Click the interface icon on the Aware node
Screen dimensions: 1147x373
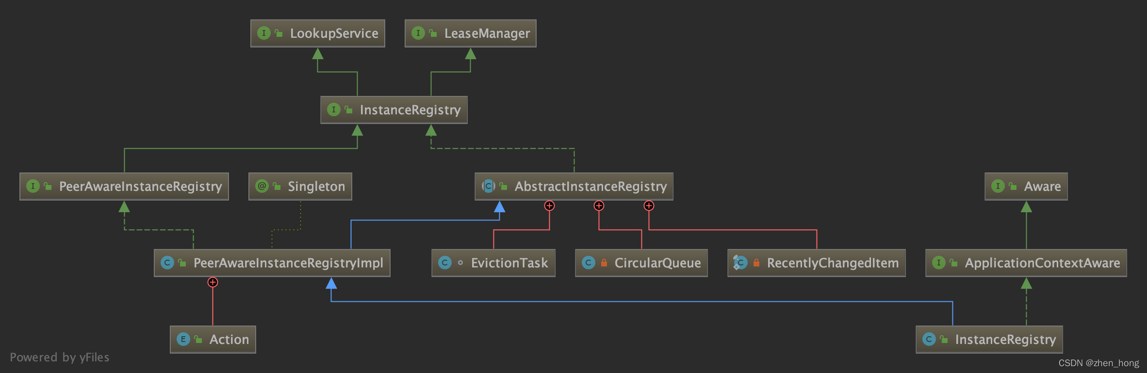point(998,186)
